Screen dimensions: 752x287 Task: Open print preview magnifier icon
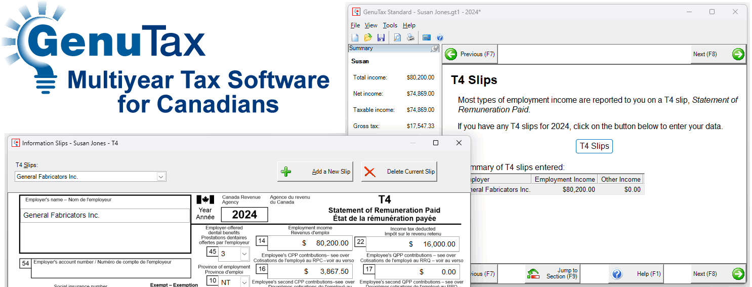(397, 37)
